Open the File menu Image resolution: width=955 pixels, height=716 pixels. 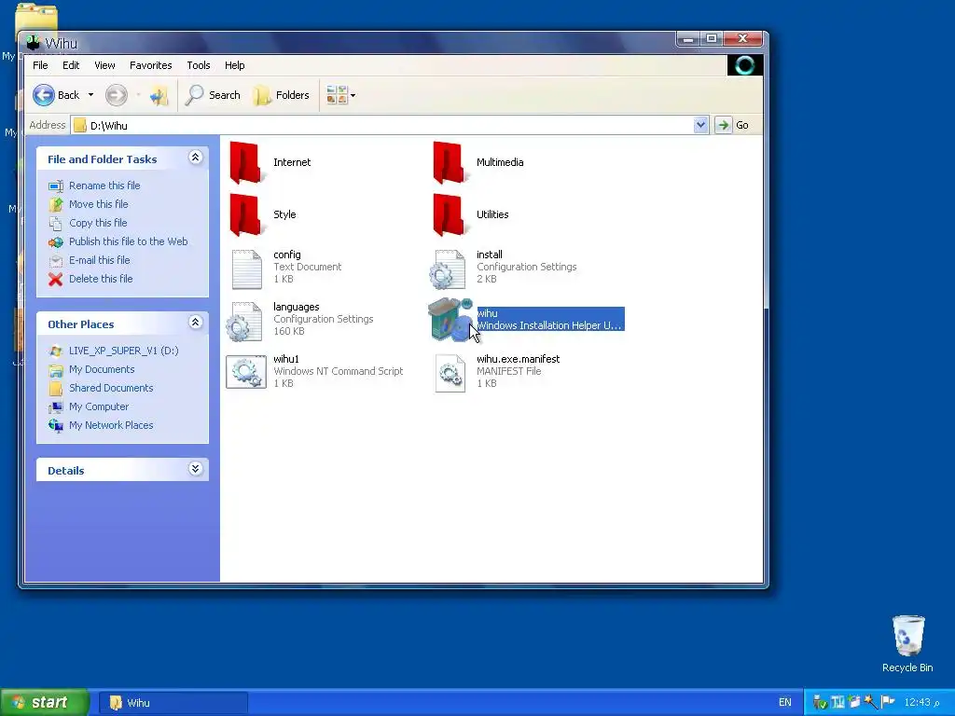(40, 65)
